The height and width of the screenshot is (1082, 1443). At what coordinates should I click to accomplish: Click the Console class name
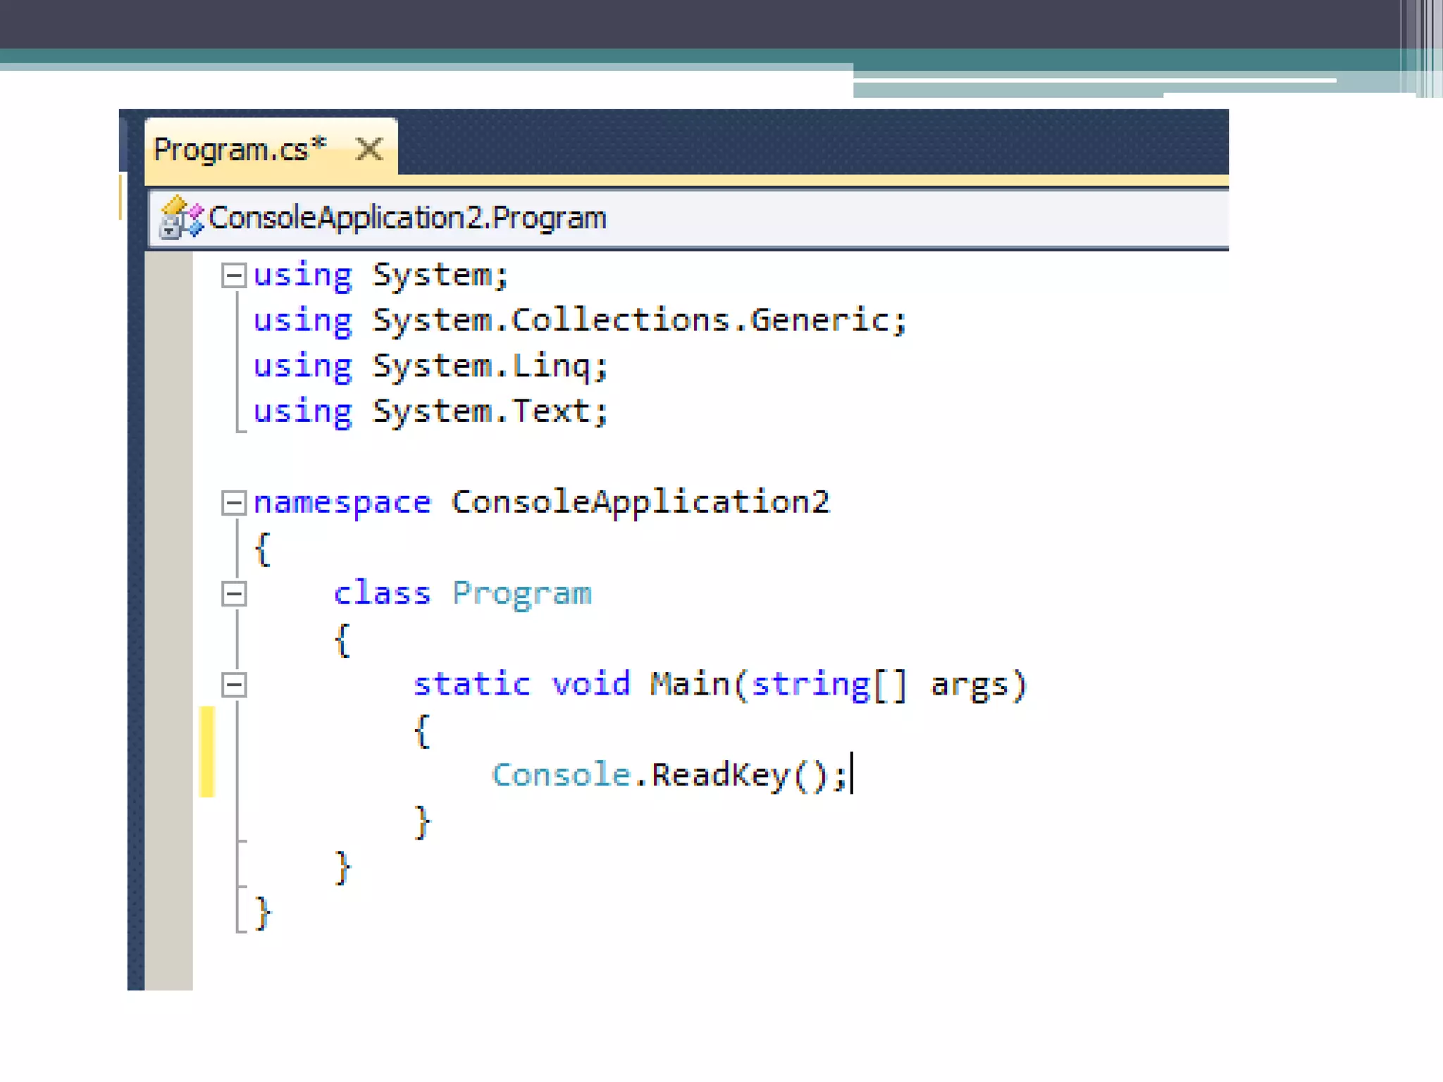[x=561, y=775]
